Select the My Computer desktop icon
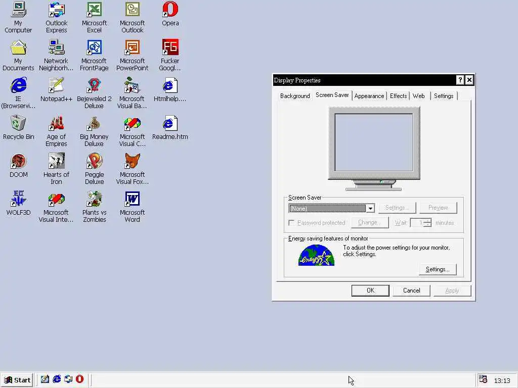 [18, 17]
